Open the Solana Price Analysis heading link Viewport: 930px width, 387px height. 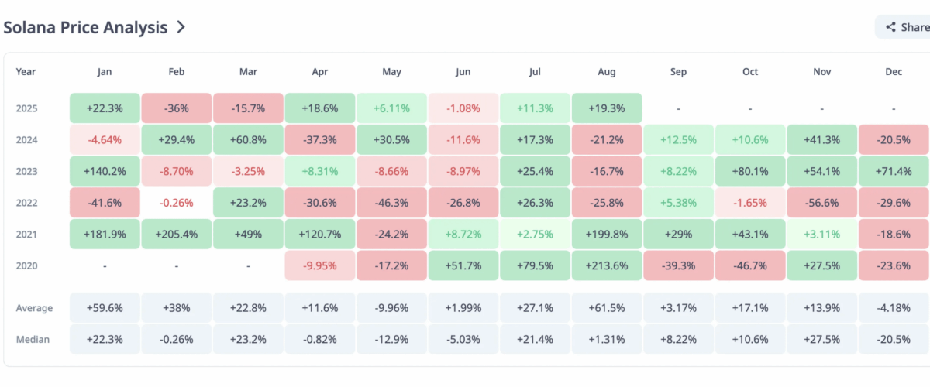pos(84,27)
